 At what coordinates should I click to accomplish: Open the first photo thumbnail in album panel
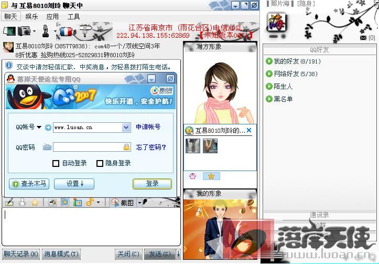(x=193, y=146)
